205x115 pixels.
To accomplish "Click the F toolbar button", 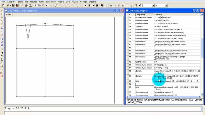I will [119, 5].
